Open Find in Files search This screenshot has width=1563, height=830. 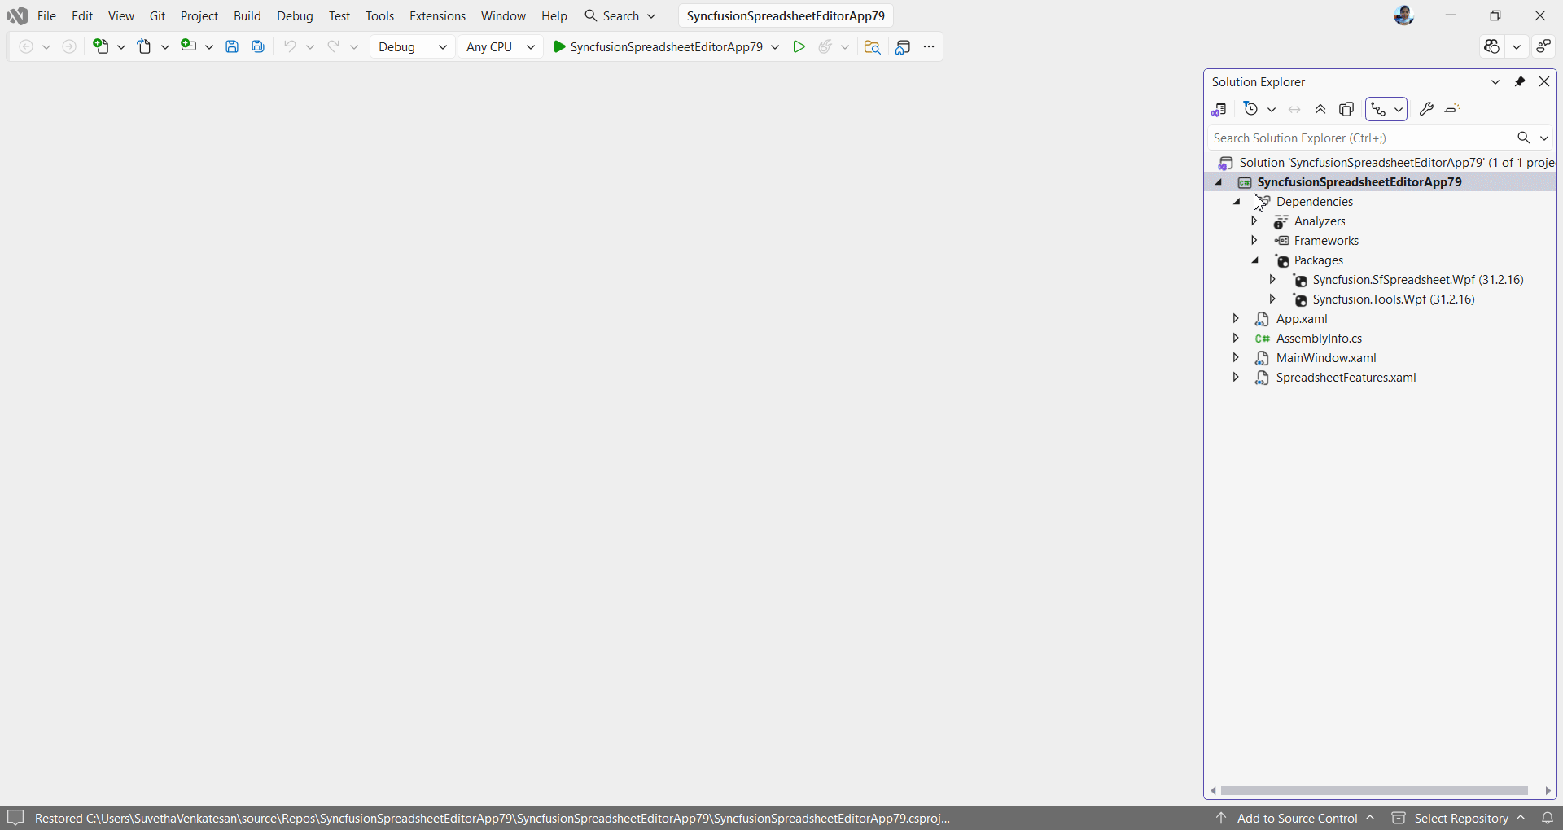click(x=873, y=46)
